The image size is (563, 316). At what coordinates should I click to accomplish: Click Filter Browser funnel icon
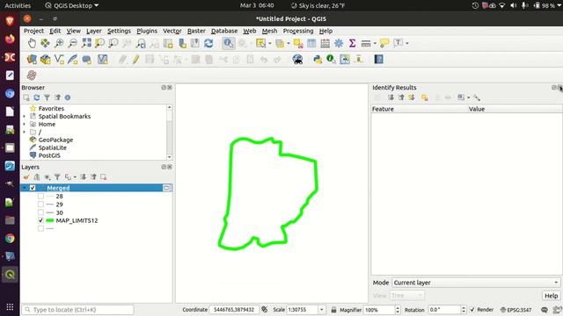coord(47,97)
